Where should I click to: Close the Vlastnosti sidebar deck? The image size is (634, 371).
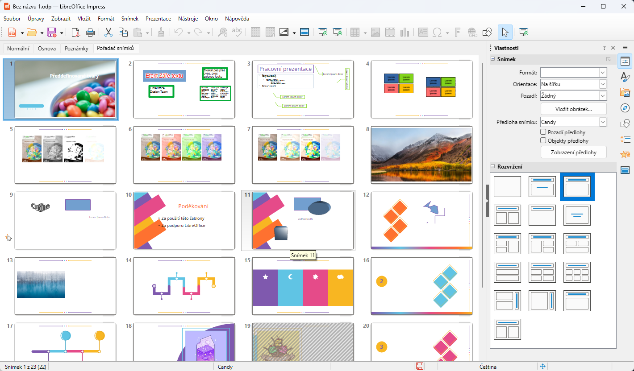tap(613, 48)
